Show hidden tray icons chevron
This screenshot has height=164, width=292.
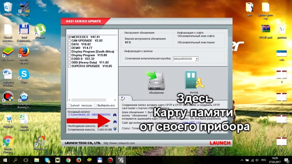click(242, 160)
